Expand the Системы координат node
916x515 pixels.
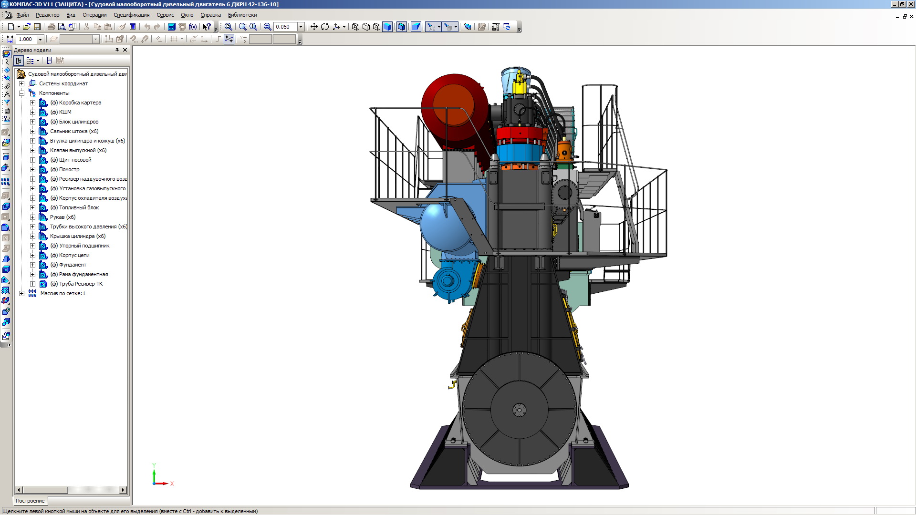[22, 83]
